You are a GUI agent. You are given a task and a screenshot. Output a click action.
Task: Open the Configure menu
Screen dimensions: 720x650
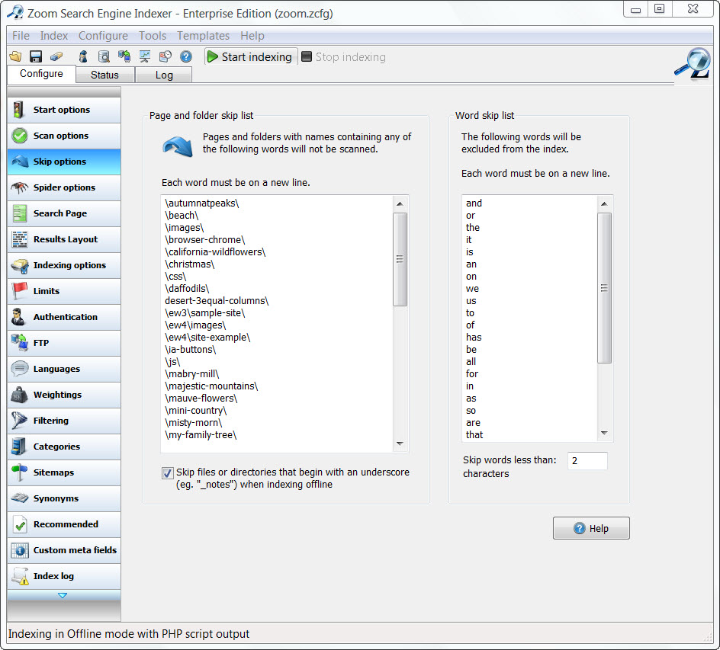[x=103, y=36]
